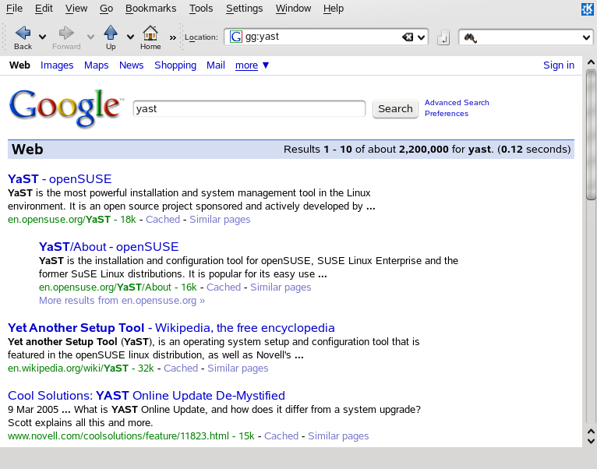597x469 pixels.
Task: Open Up button dropdown arrow
Action: pyautogui.click(x=130, y=37)
